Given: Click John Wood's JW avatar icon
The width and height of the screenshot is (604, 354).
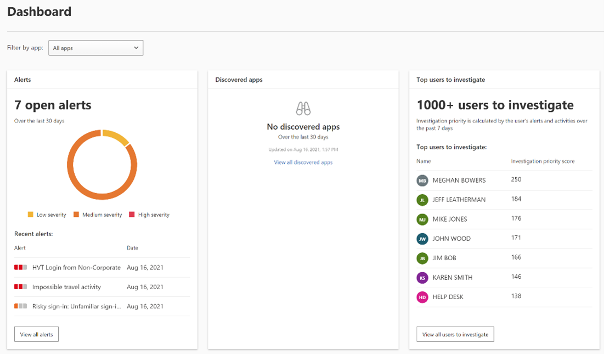Looking at the screenshot, I should pos(422,238).
